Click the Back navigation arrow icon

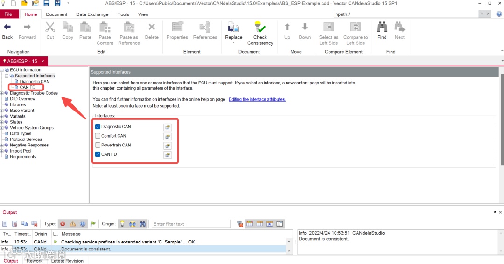pos(7,28)
